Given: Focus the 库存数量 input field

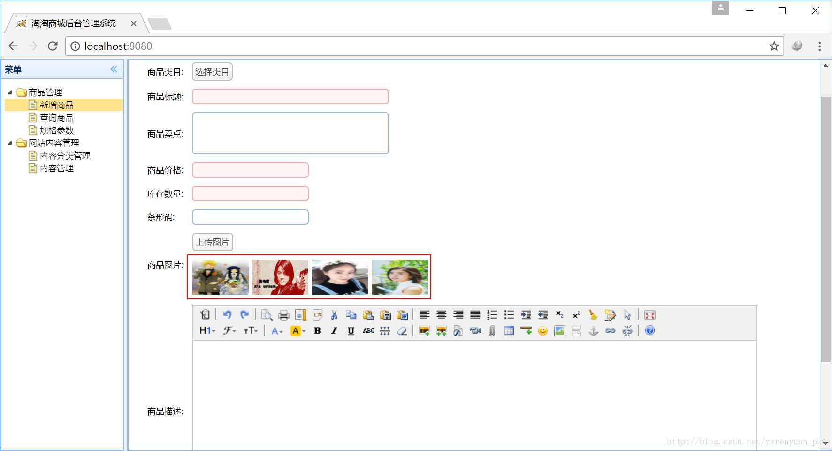Looking at the screenshot, I should tap(250, 194).
